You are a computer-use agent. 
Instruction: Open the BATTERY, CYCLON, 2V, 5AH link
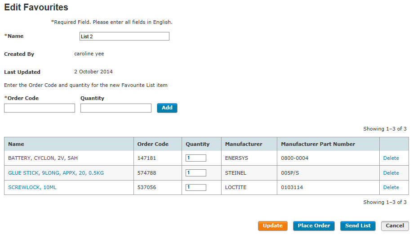43,158
